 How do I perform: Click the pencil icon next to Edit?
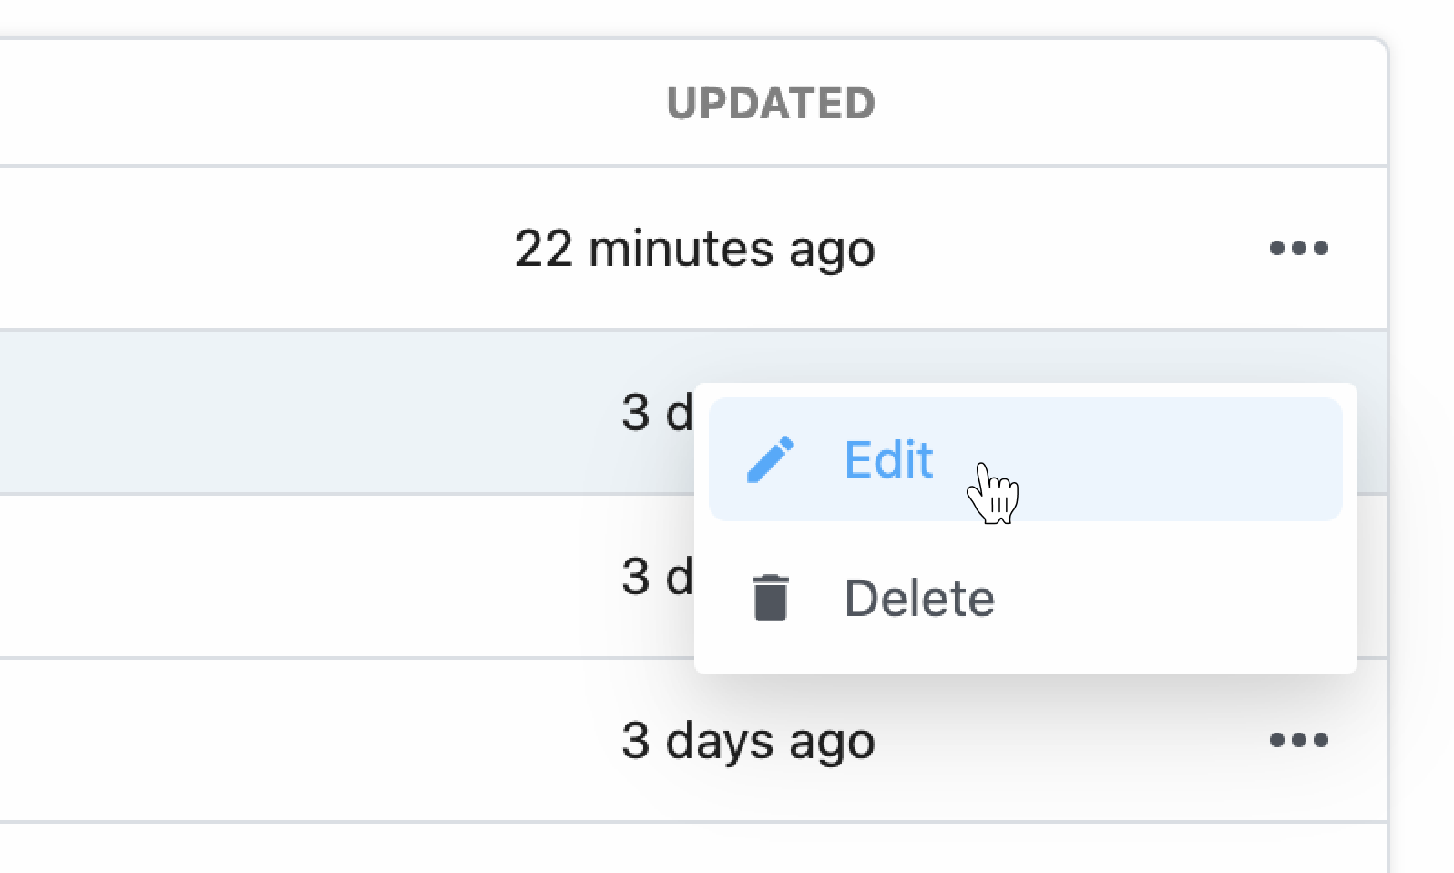pos(771,459)
